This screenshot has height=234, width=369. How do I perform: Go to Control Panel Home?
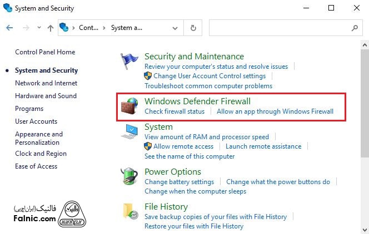45,52
